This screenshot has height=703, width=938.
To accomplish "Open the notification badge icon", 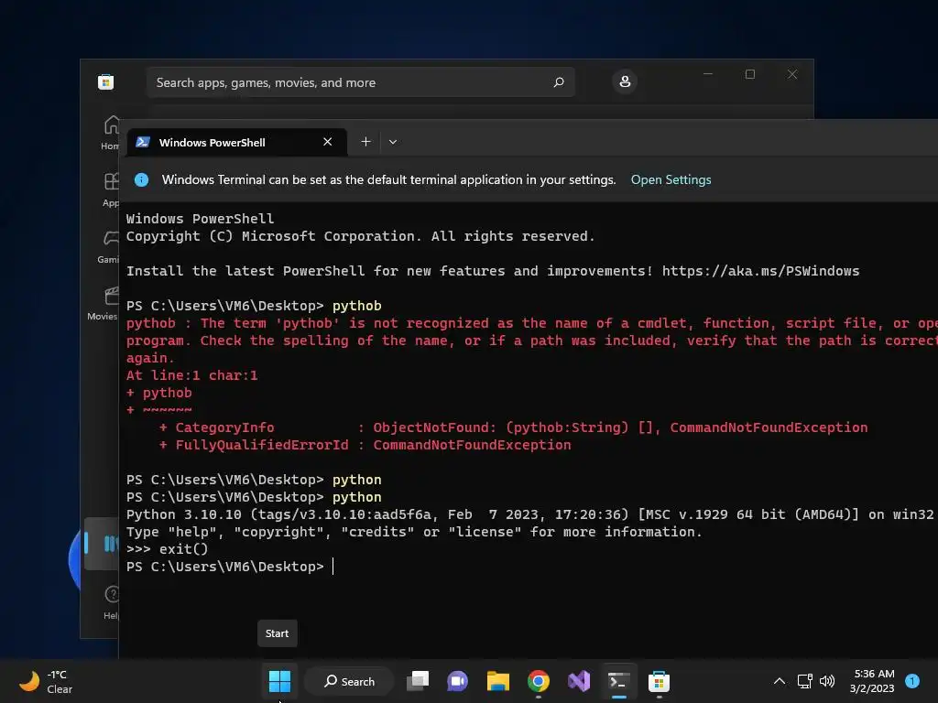I will 912,681.
